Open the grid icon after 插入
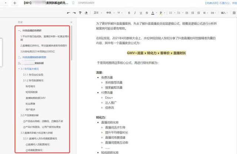The image size is (237, 154). (x=234, y=13)
